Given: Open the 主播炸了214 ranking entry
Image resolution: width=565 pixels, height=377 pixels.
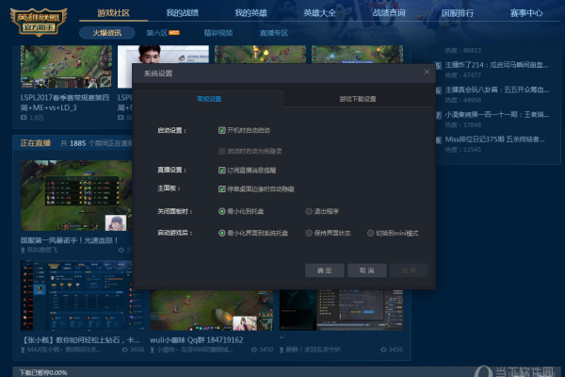Looking at the screenshot, I should (496, 65).
